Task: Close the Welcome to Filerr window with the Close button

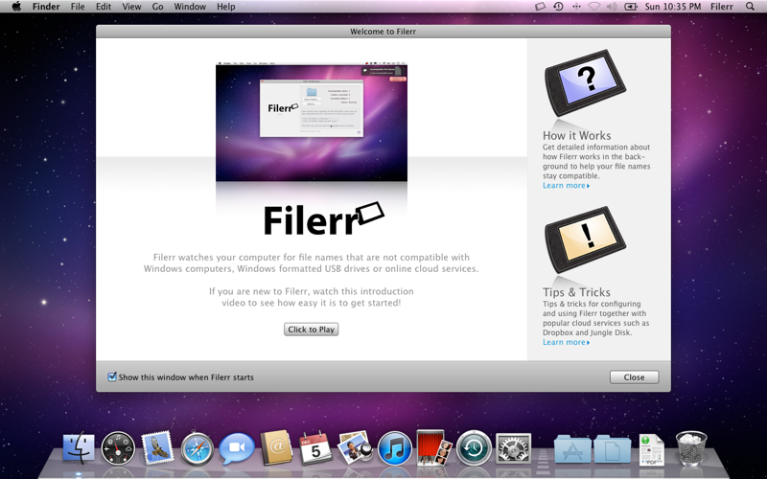Action: pyautogui.click(x=634, y=376)
